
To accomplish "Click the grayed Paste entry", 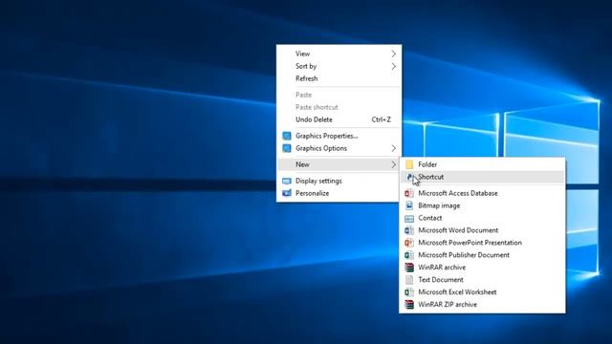I will pyautogui.click(x=339, y=95).
